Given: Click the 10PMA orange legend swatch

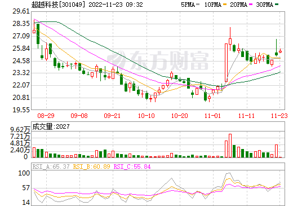Looking at the screenshot, I should 225,5.
